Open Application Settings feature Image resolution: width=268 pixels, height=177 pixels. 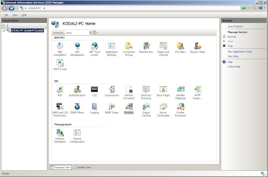point(112,49)
